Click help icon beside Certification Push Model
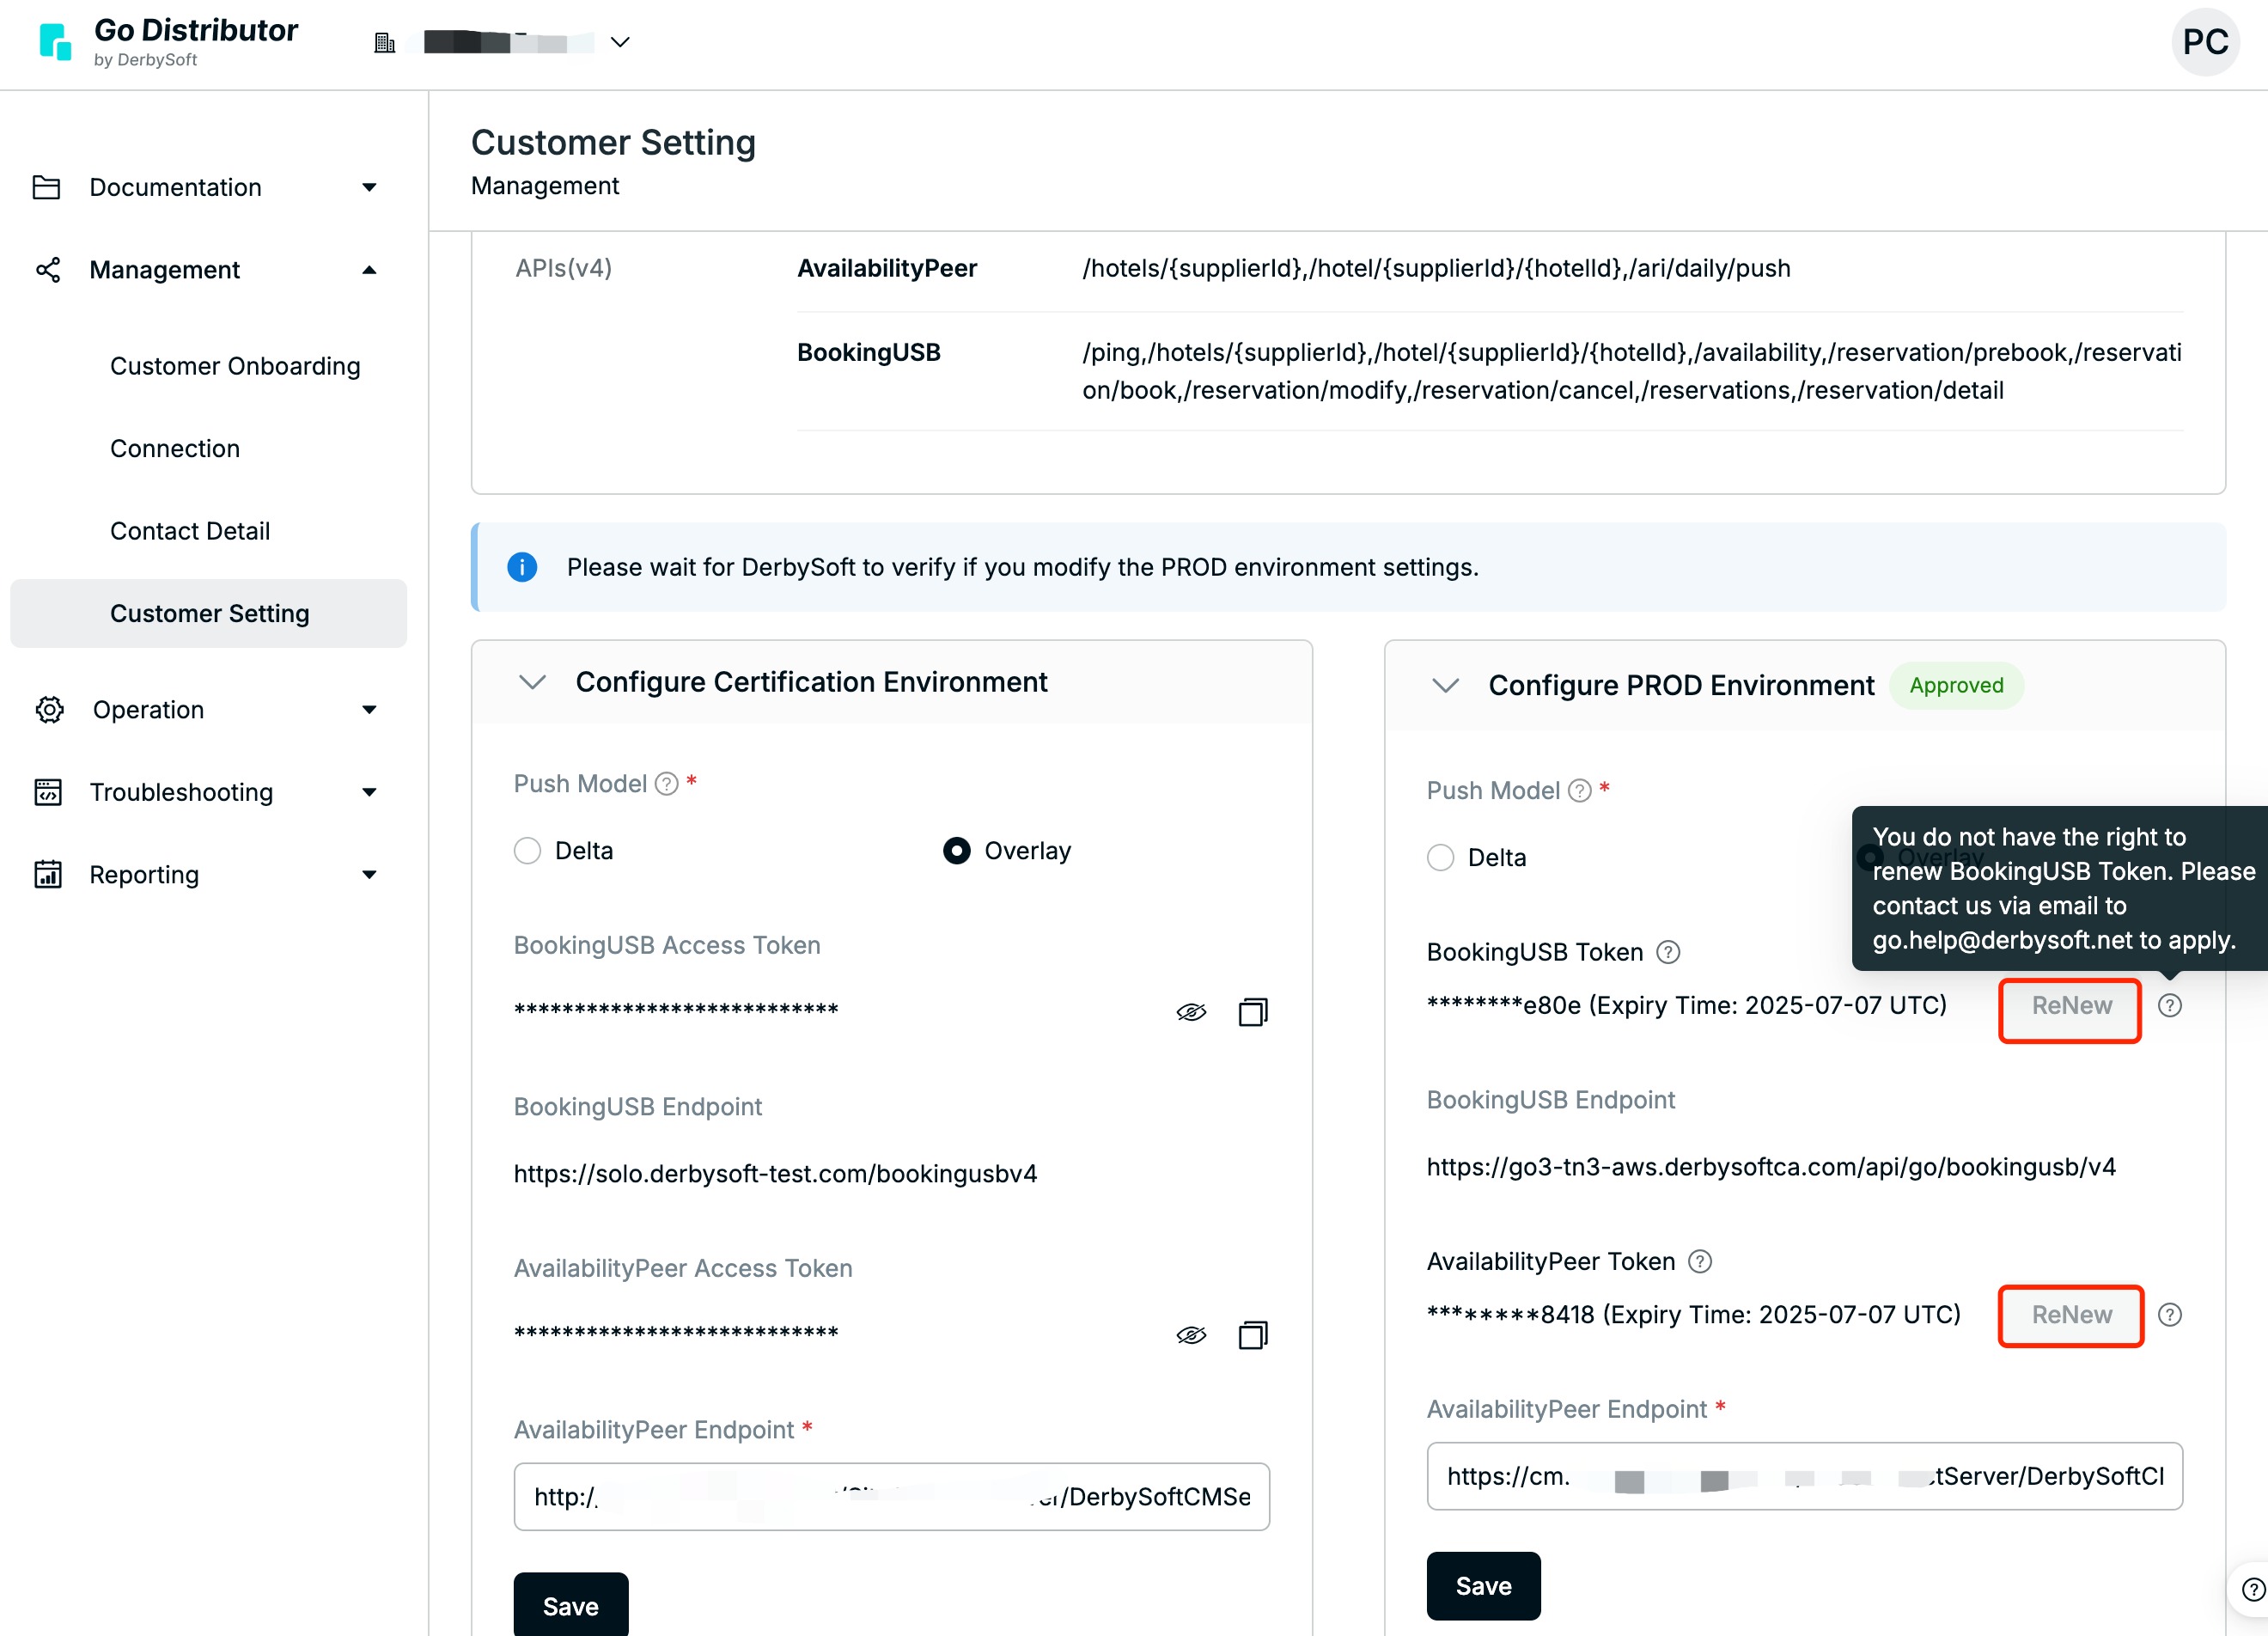Screen dimensions: 2268x1636 tap(667, 784)
